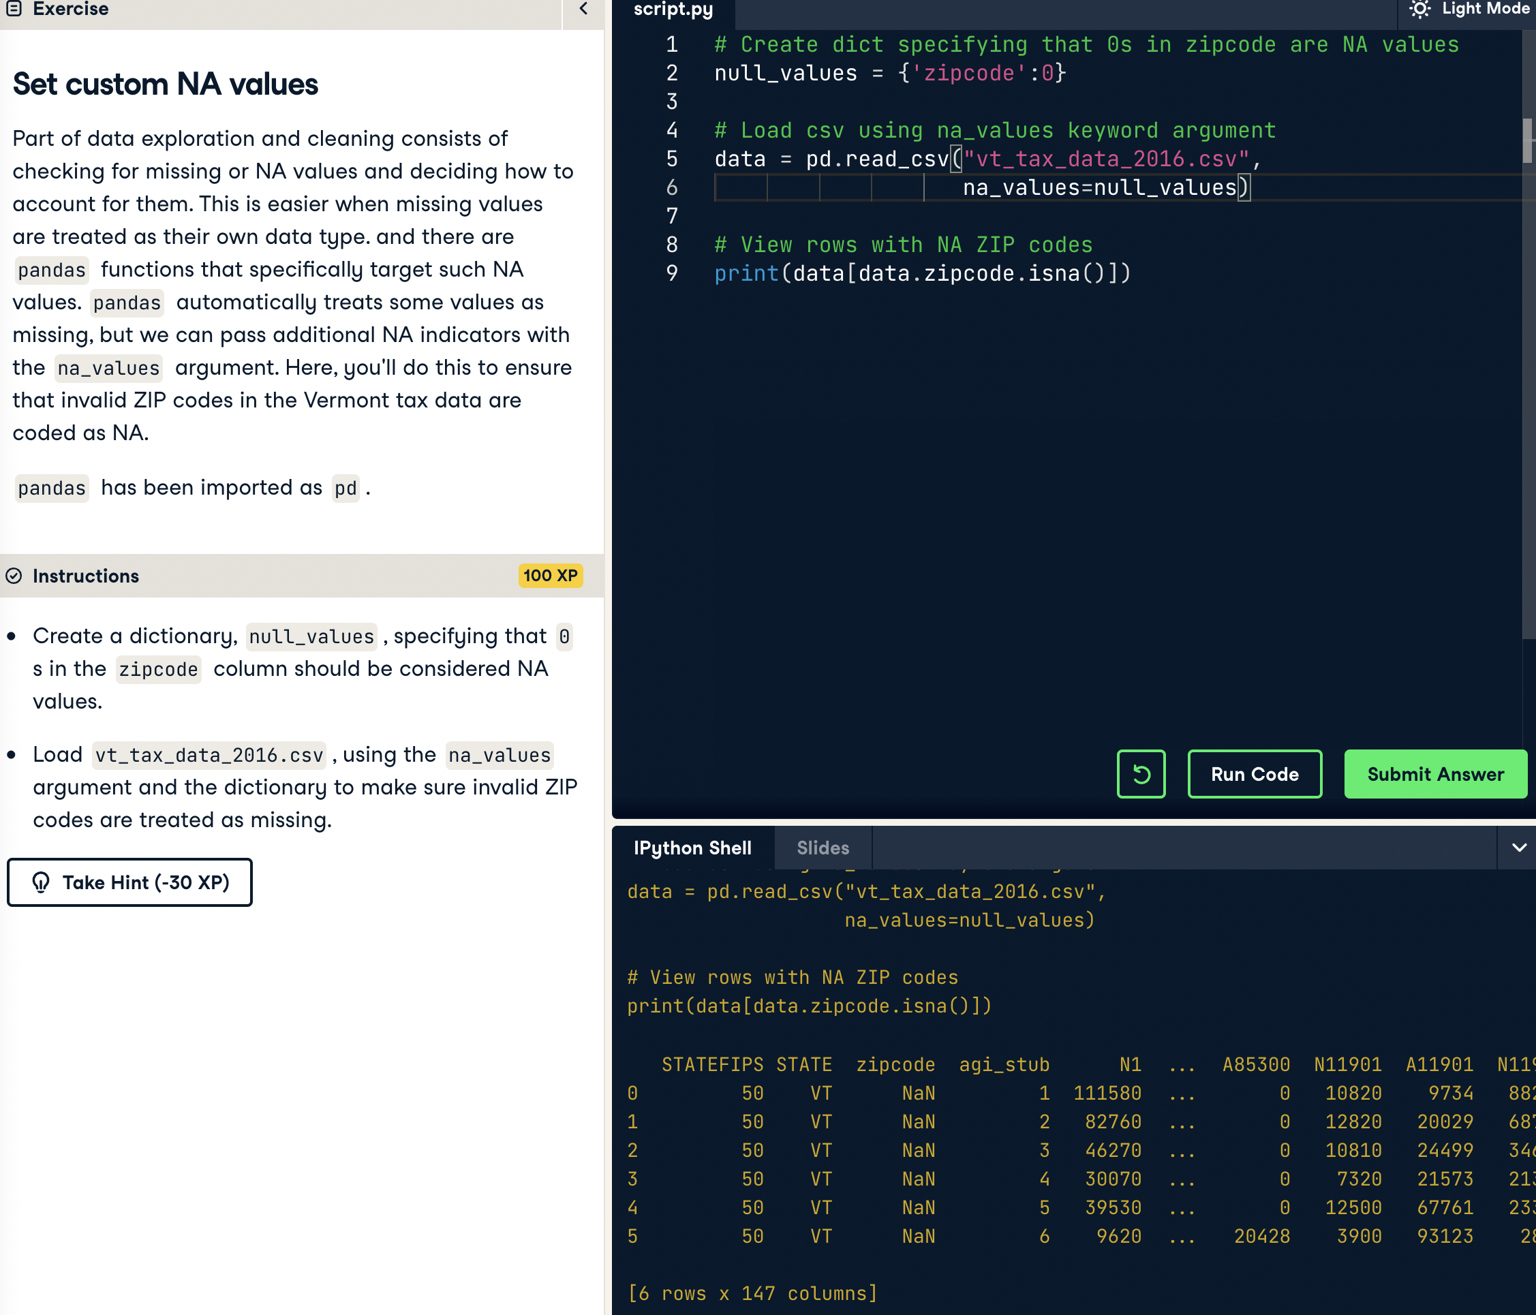
Task: Click the print statement on line 9
Action: coord(921,273)
